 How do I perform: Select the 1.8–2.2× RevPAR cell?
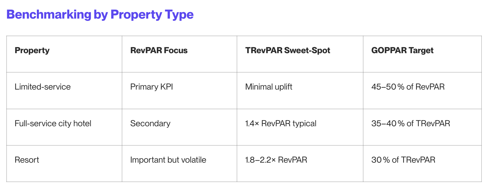point(276,160)
